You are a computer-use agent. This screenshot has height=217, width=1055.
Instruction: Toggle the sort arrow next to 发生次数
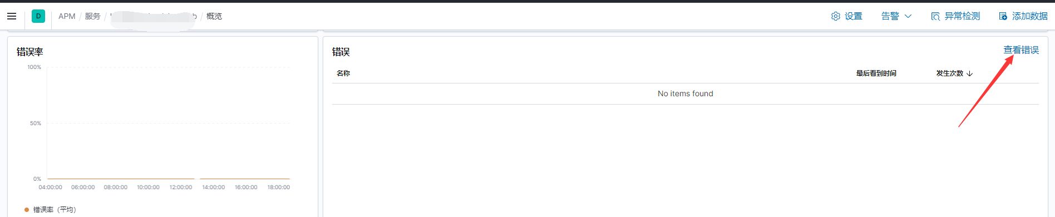coord(970,73)
